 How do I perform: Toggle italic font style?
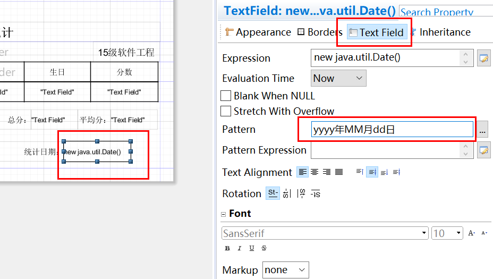click(x=239, y=248)
